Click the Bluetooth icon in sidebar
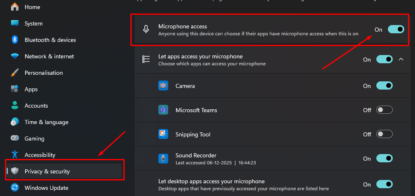The width and height of the screenshot is (415, 196). coord(15,40)
